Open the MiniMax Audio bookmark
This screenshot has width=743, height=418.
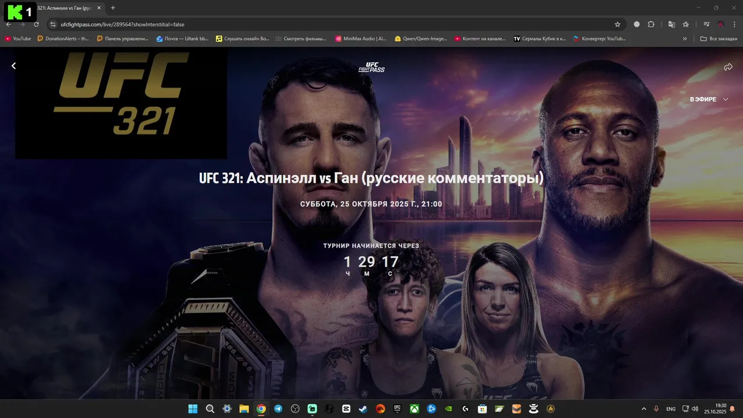pyautogui.click(x=361, y=39)
